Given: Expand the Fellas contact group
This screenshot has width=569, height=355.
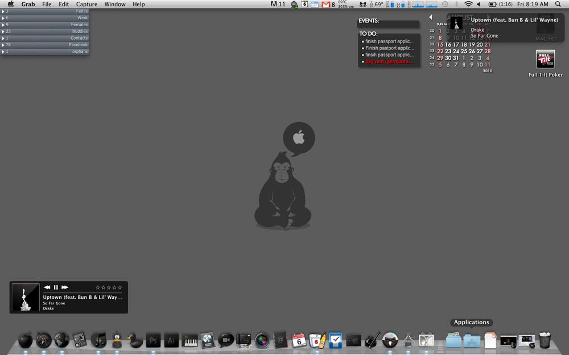Looking at the screenshot, I should (44, 11).
